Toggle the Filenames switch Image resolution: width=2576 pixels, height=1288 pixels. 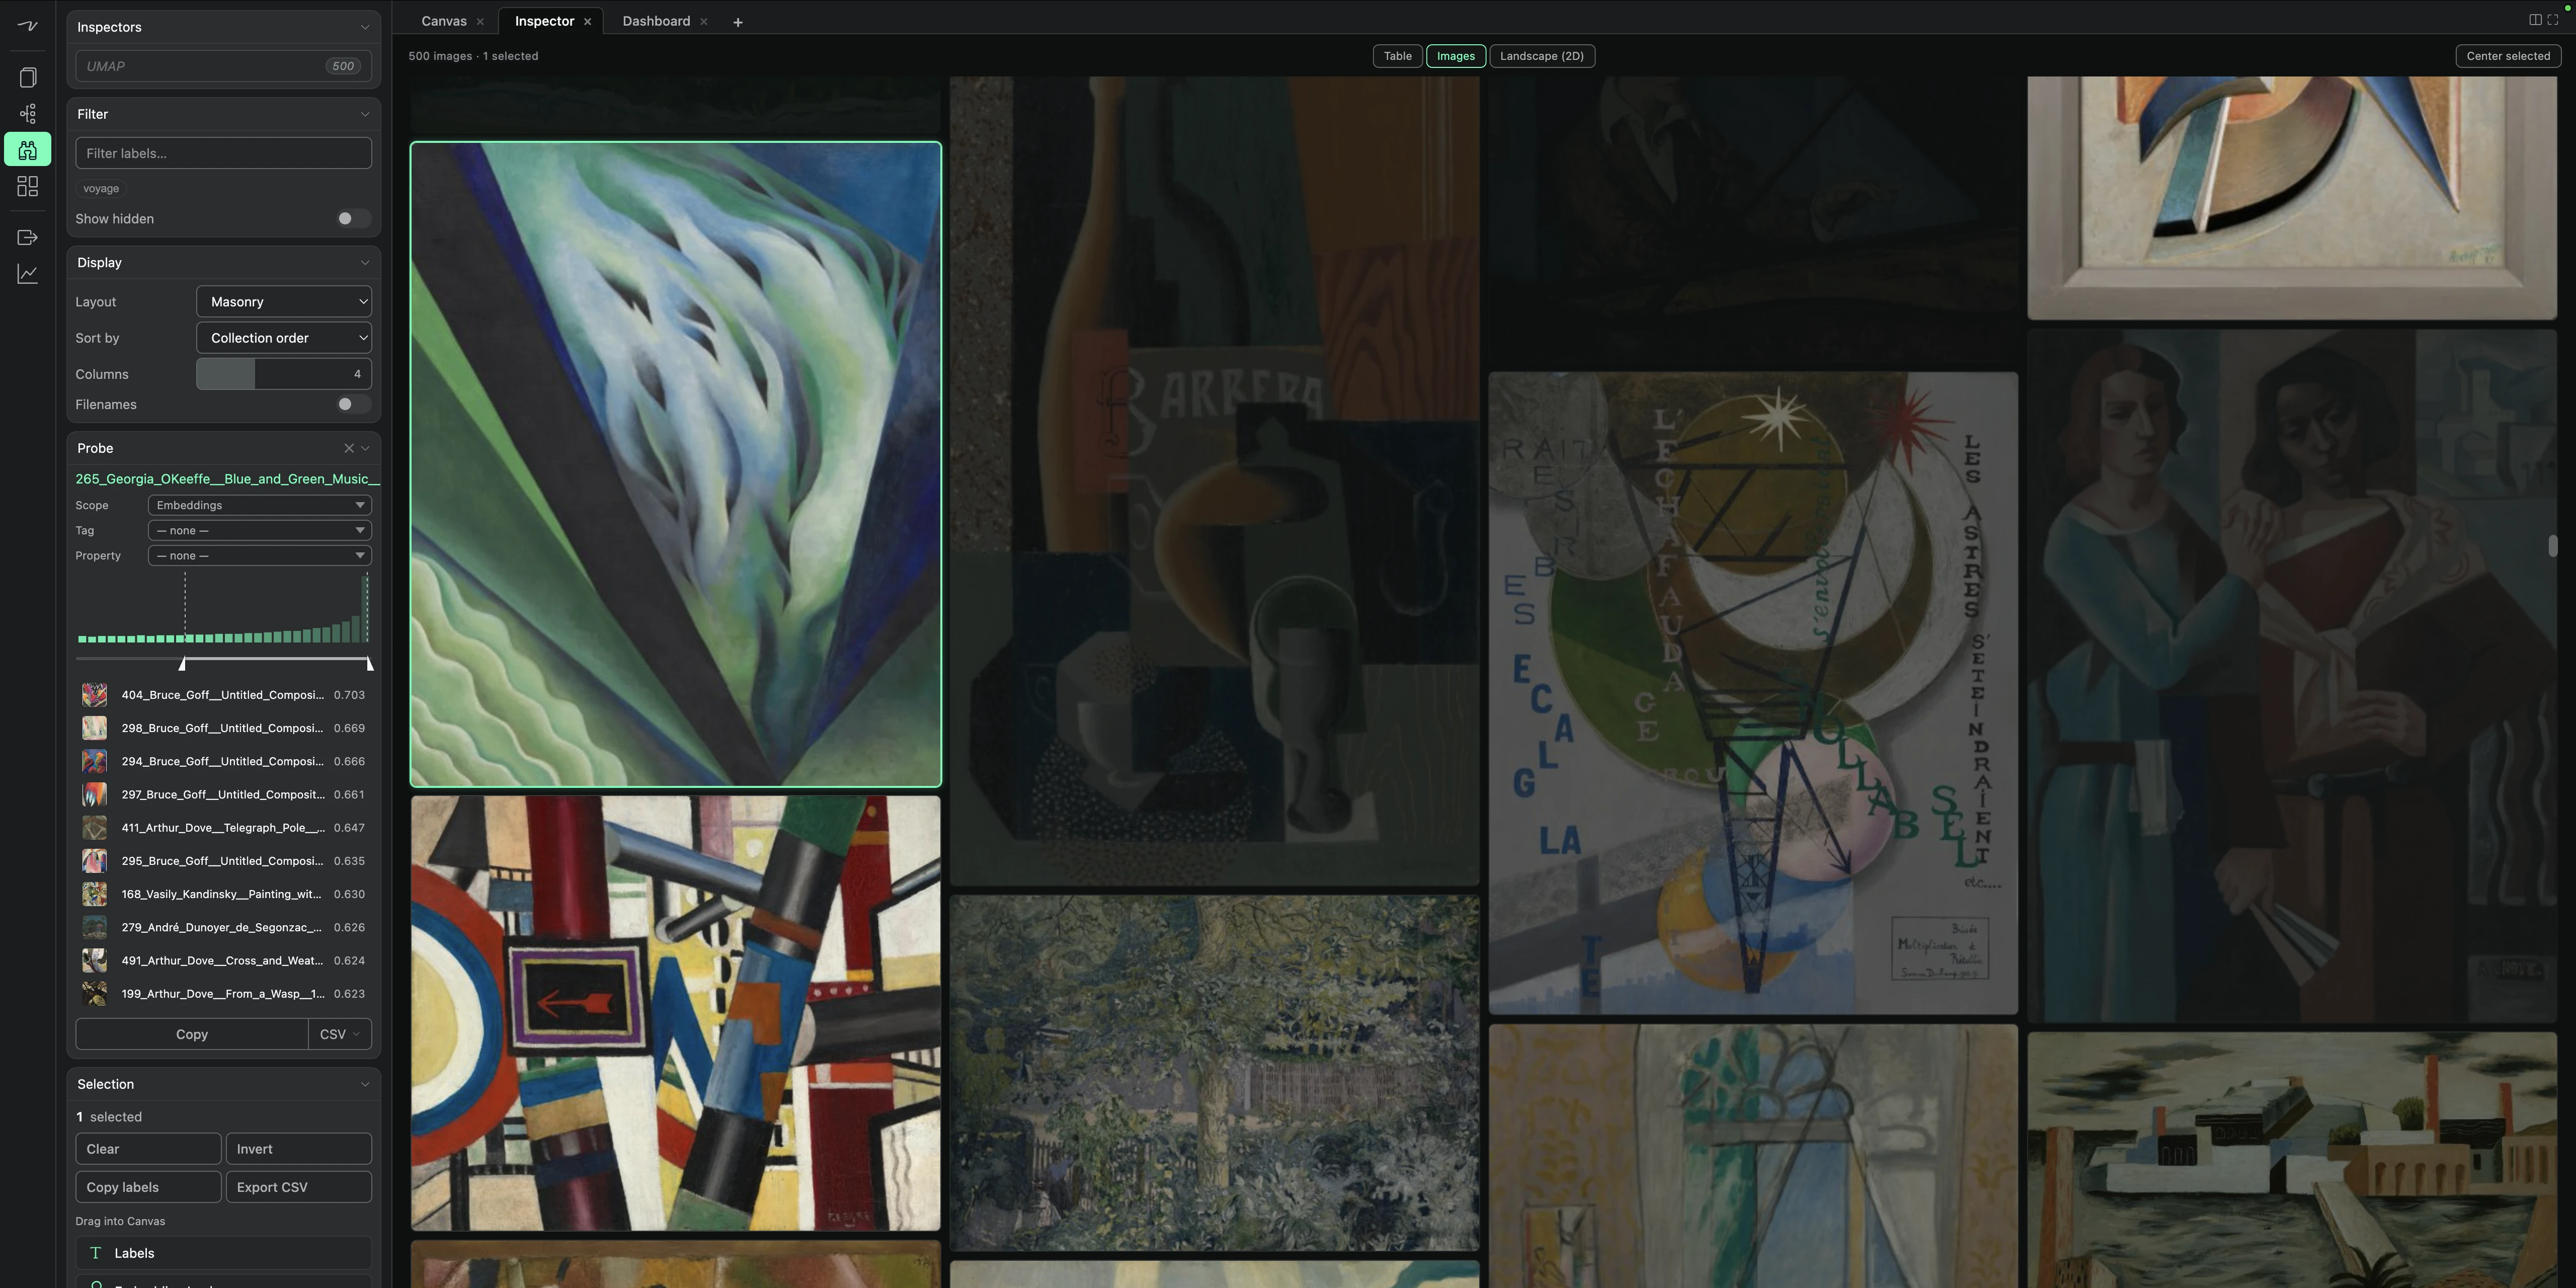[352, 404]
